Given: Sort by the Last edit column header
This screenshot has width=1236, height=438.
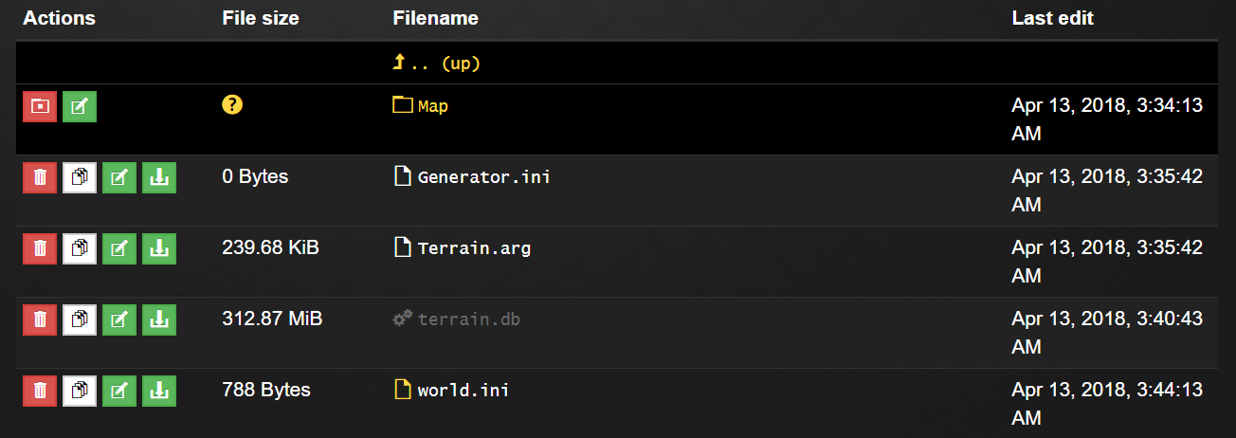Looking at the screenshot, I should (1053, 18).
